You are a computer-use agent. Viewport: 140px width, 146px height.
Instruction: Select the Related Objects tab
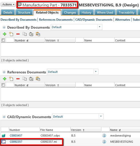(47, 12)
